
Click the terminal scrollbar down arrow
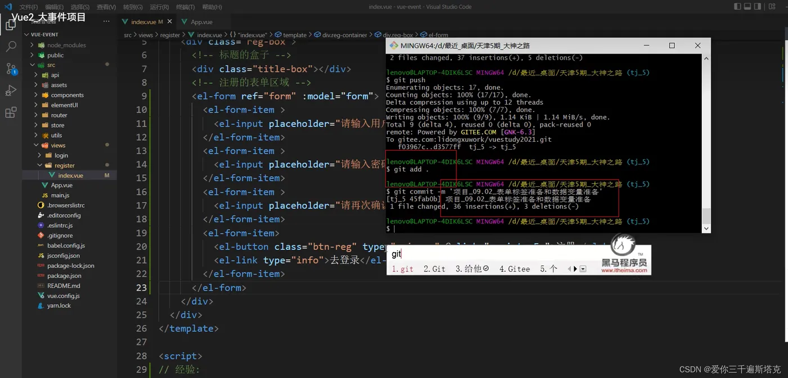tap(706, 228)
